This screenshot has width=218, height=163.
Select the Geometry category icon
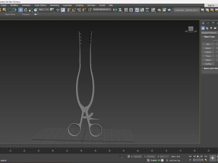point(203,28)
